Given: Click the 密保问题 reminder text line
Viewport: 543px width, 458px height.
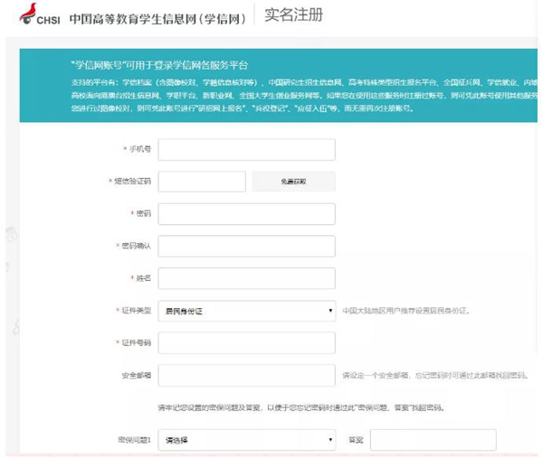Looking at the screenshot, I should [301, 407].
